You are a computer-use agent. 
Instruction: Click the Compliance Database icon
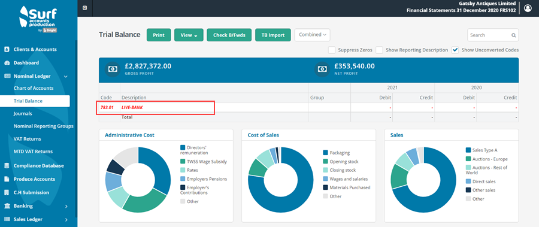click(x=7, y=165)
